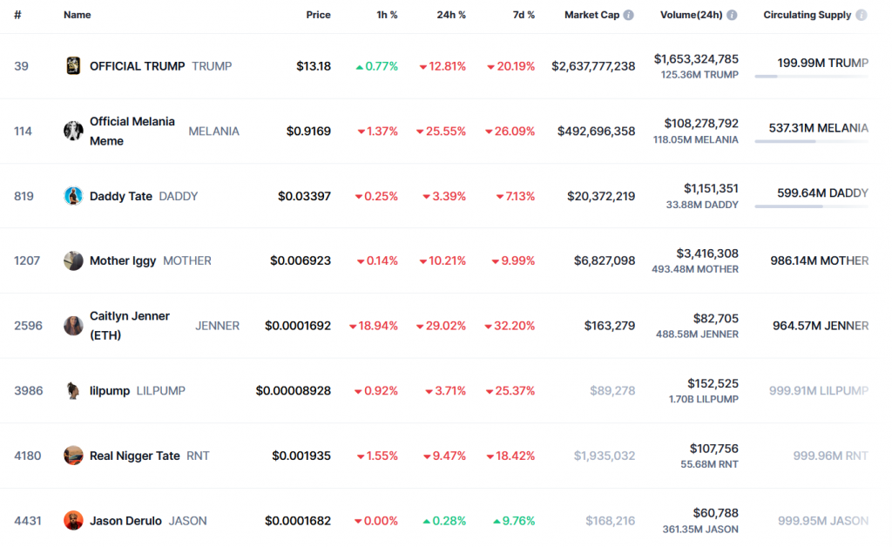Click the lilpump coin logo icon
This screenshot has width=892, height=547.
73,390
